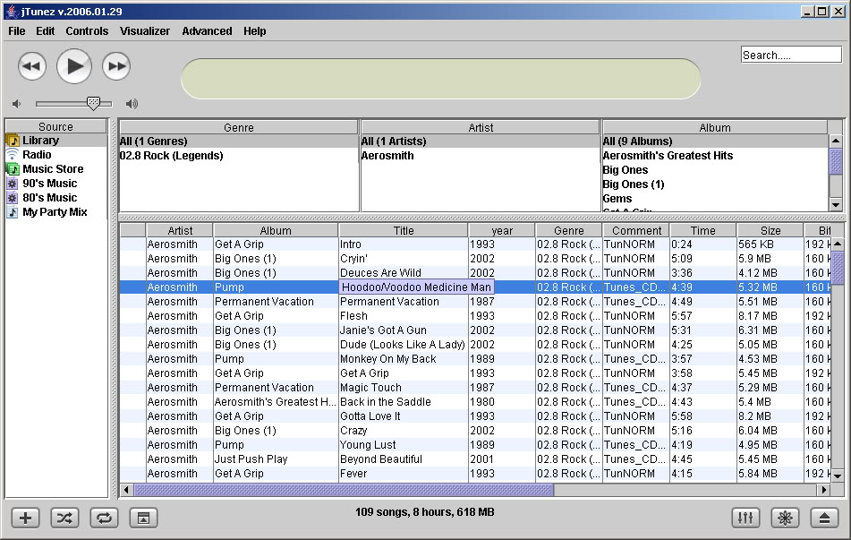
Task: Sort tracks by the Comment column header
Action: point(636,230)
